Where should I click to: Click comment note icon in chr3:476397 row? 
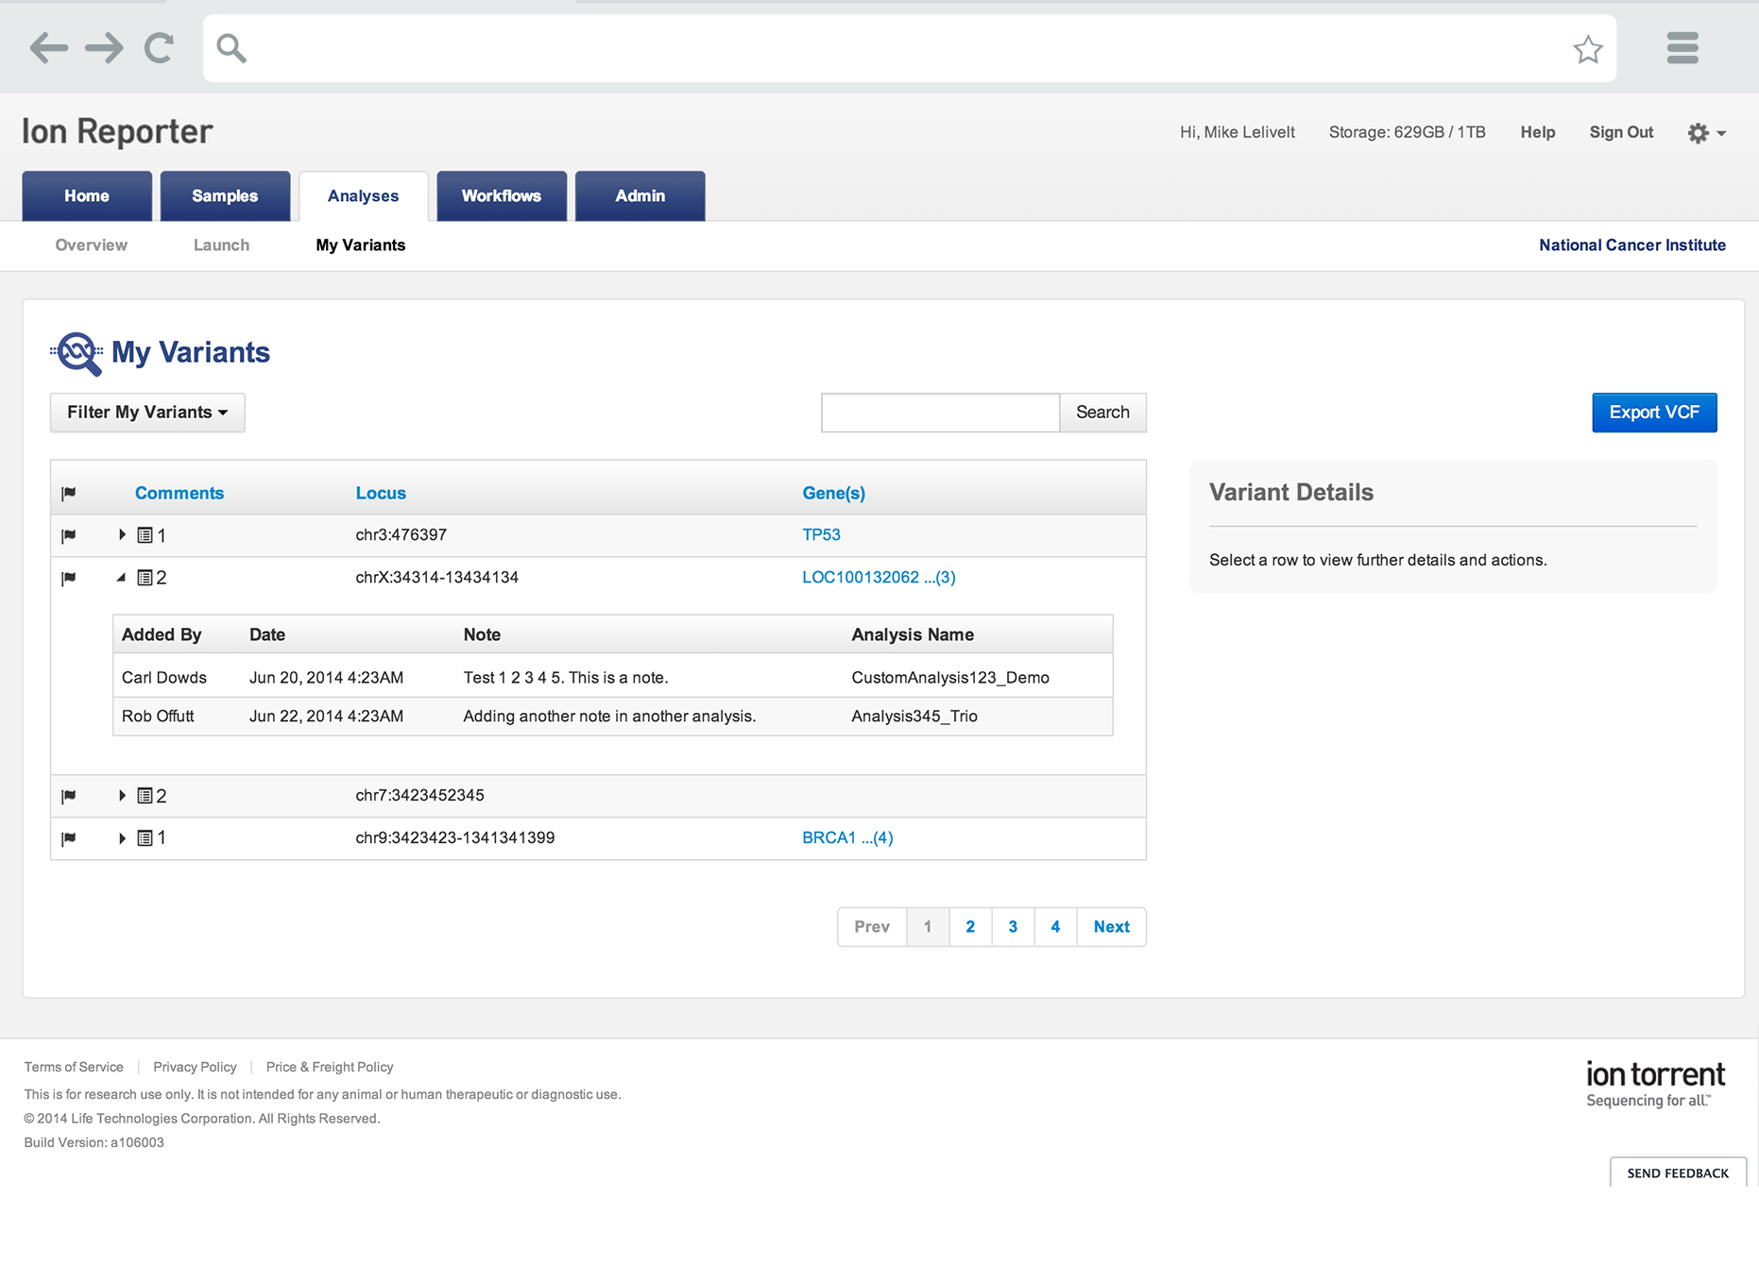coord(145,535)
